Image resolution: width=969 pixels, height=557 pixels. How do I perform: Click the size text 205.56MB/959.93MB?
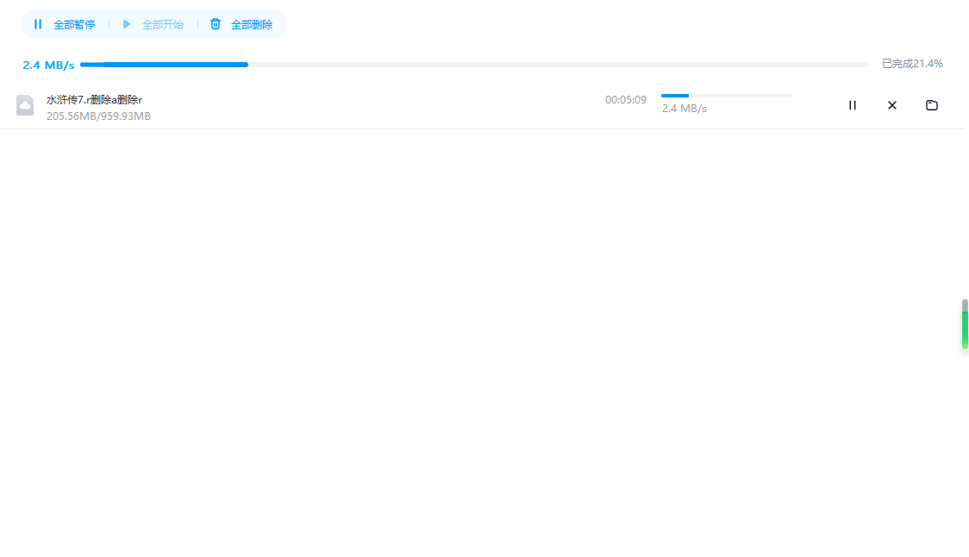[x=98, y=116]
